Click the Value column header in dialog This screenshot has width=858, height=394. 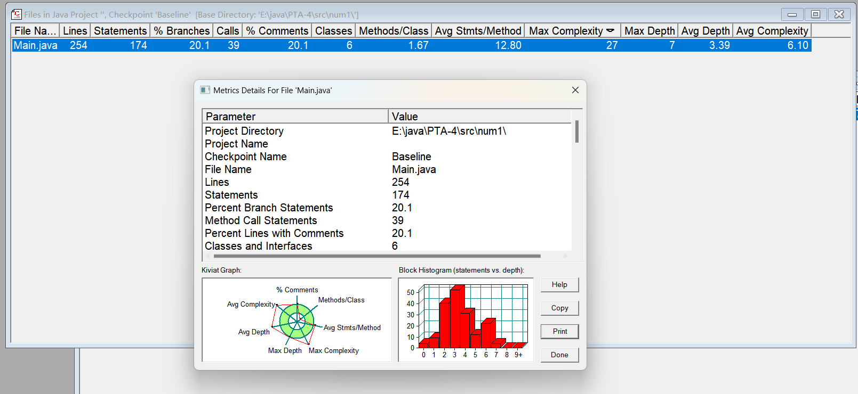(479, 116)
